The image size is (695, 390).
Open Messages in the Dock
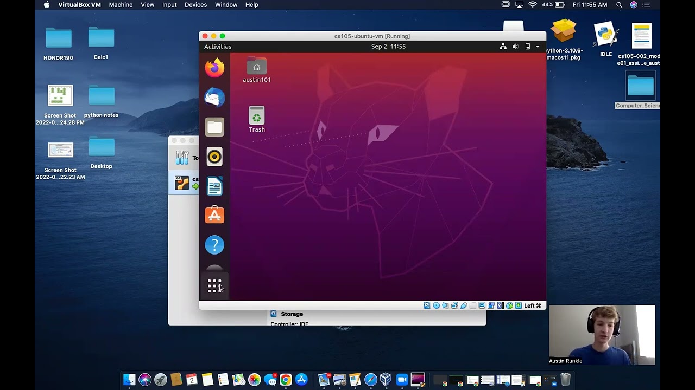pos(270,380)
